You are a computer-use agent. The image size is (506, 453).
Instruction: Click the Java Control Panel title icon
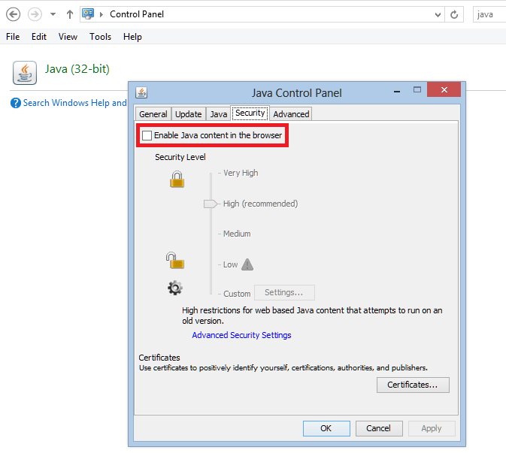[141, 92]
